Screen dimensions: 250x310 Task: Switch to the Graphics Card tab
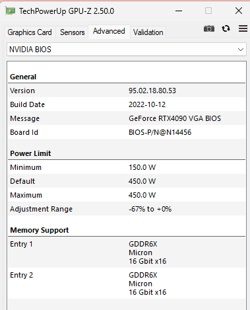30,32
